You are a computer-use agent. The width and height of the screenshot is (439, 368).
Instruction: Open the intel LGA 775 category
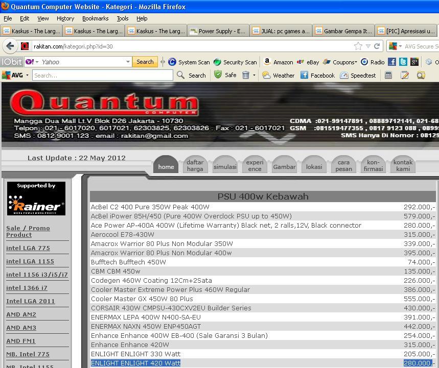28,248
